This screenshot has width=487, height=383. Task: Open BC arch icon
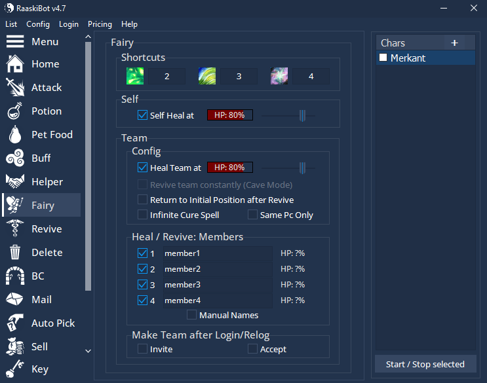15,276
